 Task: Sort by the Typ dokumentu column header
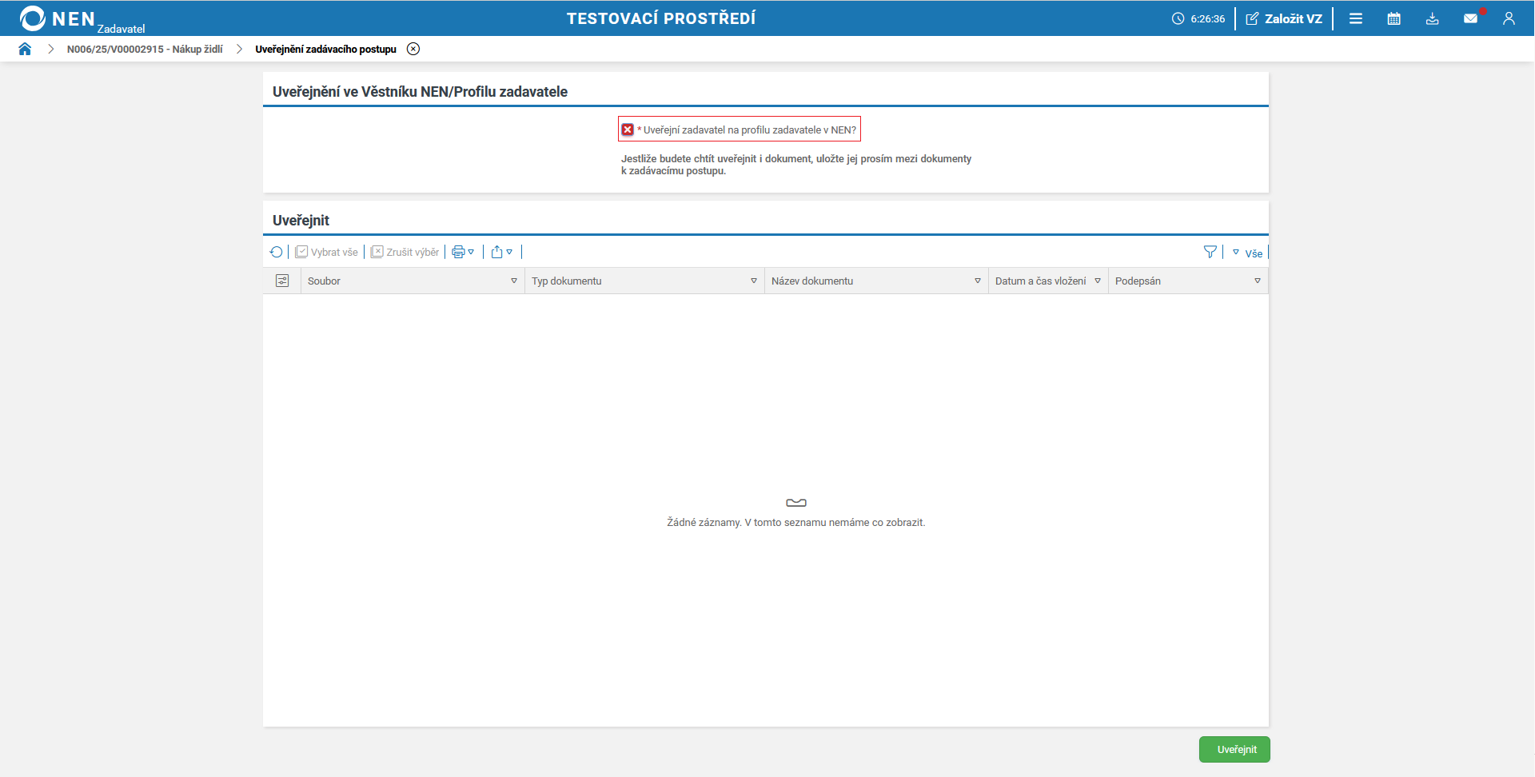[x=566, y=281]
